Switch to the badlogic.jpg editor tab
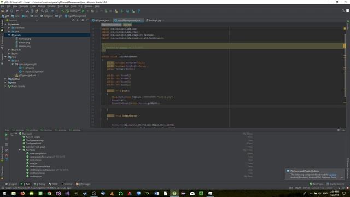The height and width of the screenshot is (197, 350). coord(155,20)
